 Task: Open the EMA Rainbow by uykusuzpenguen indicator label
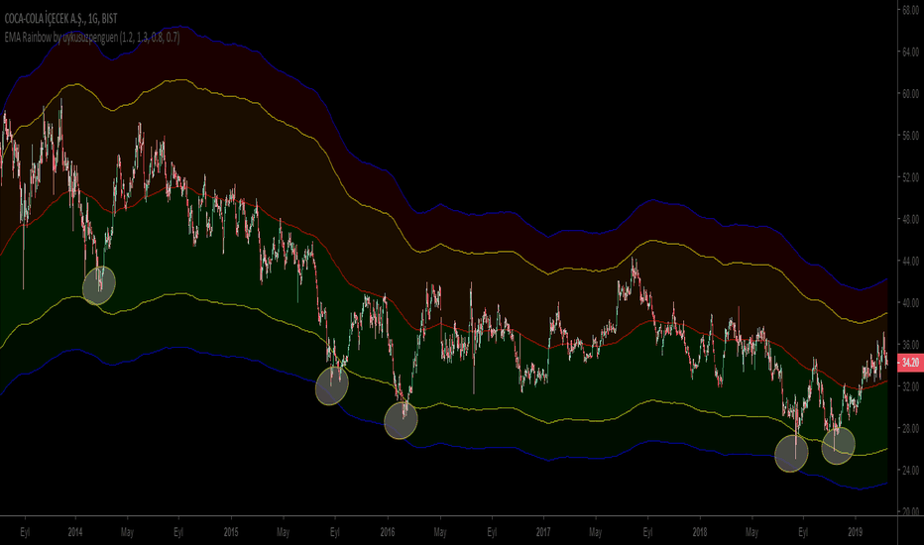point(92,38)
